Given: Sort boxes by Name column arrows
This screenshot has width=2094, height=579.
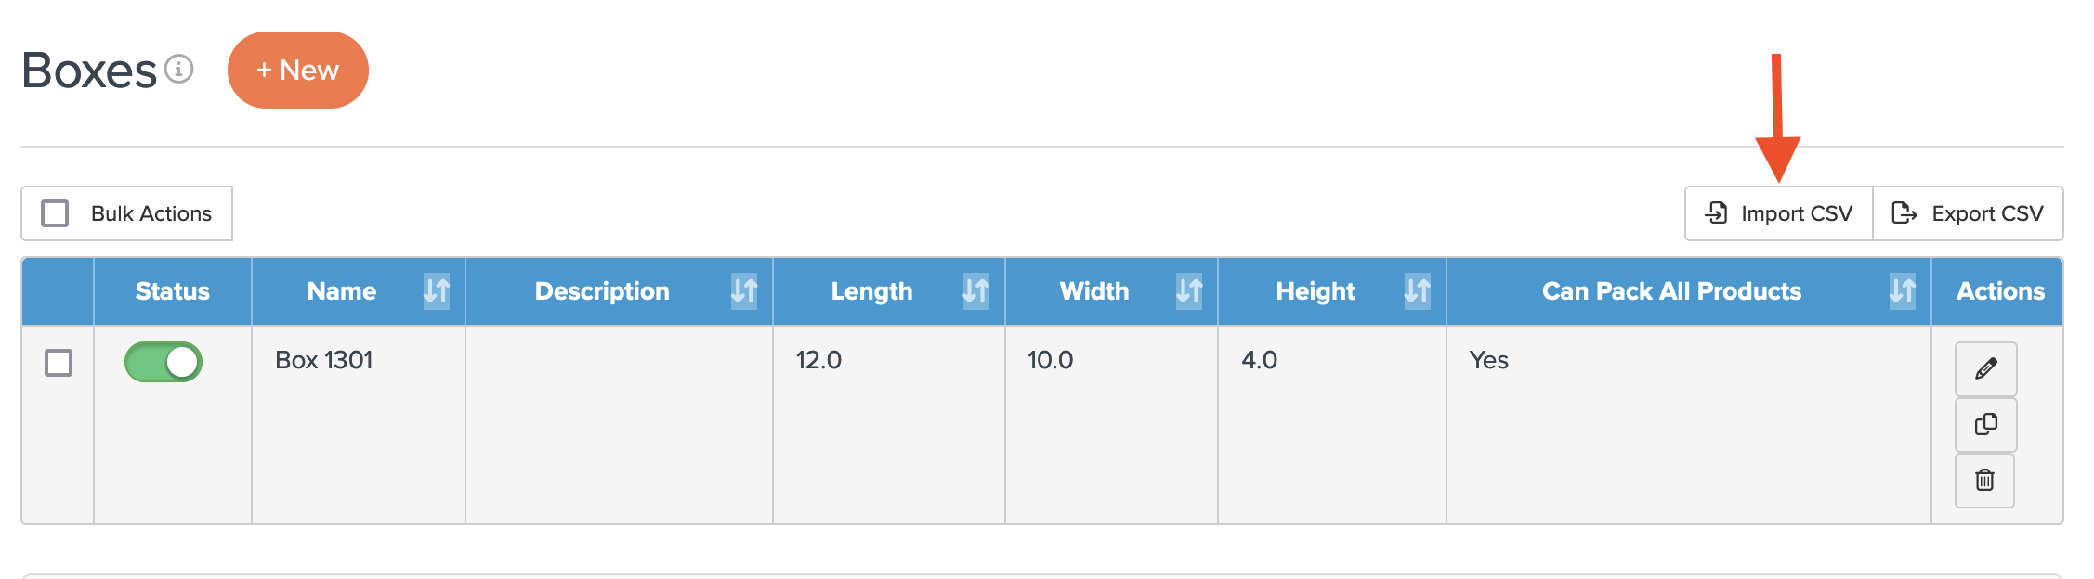Looking at the screenshot, I should 436,290.
